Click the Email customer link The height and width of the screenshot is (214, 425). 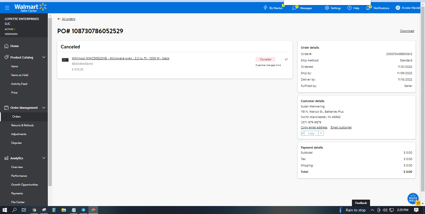(x=341, y=127)
